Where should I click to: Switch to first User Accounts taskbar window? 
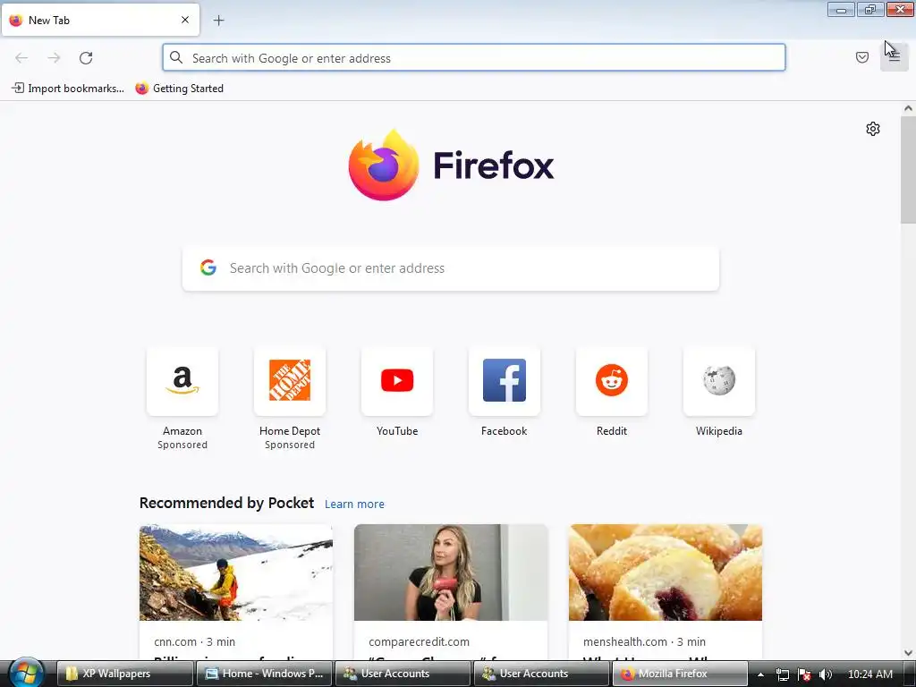point(403,674)
